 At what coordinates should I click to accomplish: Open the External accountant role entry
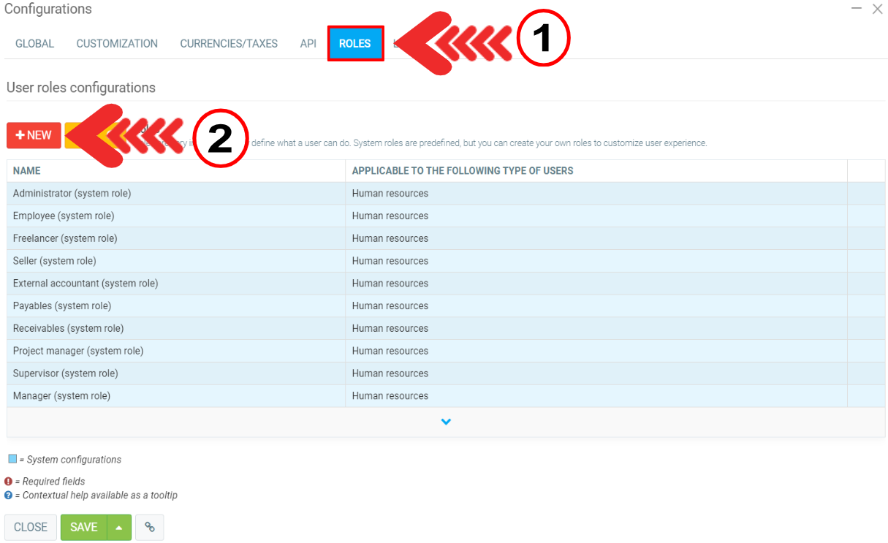coord(86,284)
